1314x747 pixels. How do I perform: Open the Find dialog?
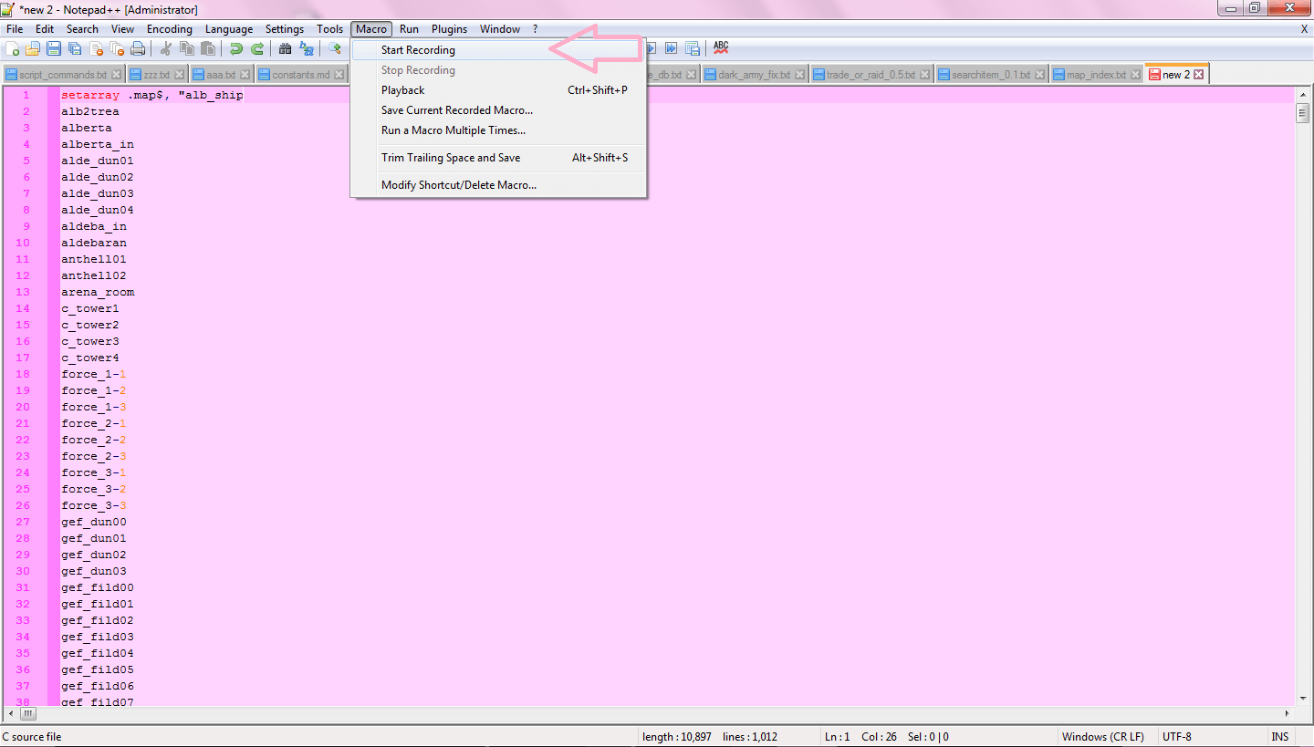point(285,47)
